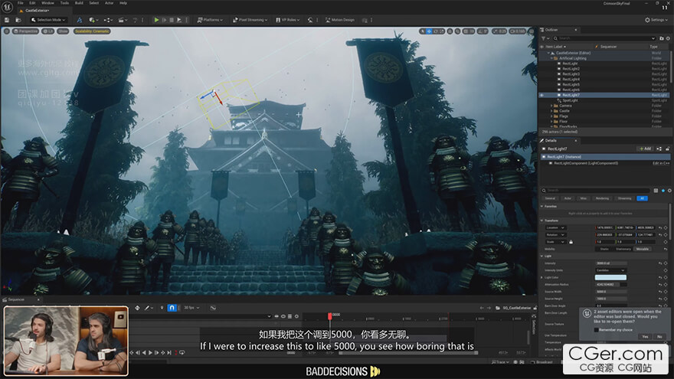
Task: Click the Scalability: Cinematic label
Action: [x=92, y=31]
